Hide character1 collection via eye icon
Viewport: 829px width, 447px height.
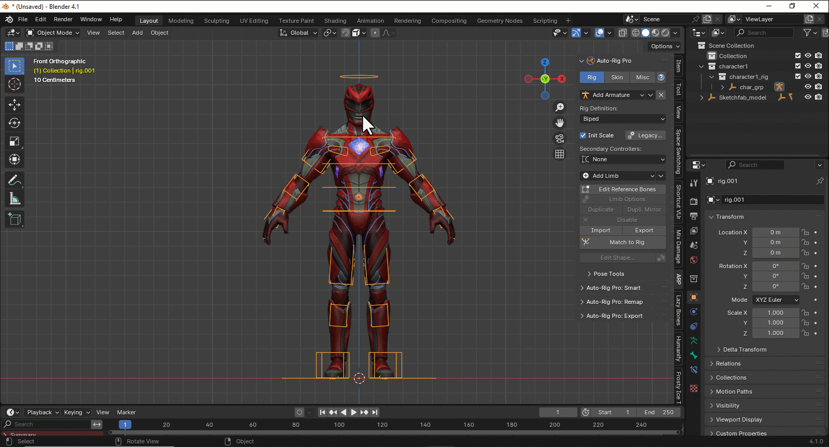coord(808,66)
